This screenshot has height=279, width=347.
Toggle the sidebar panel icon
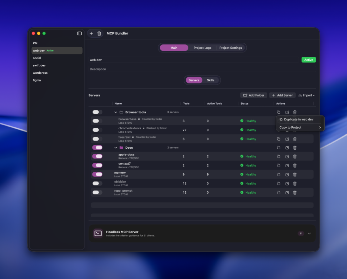pyautogui.click(x=79, y=34)
